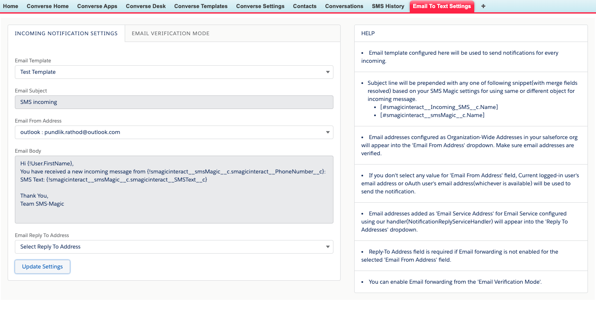The width and height of the screenshot is (596, 310).
Task: Select Incoming Notification Settings tab
Action: click(66, 34)
